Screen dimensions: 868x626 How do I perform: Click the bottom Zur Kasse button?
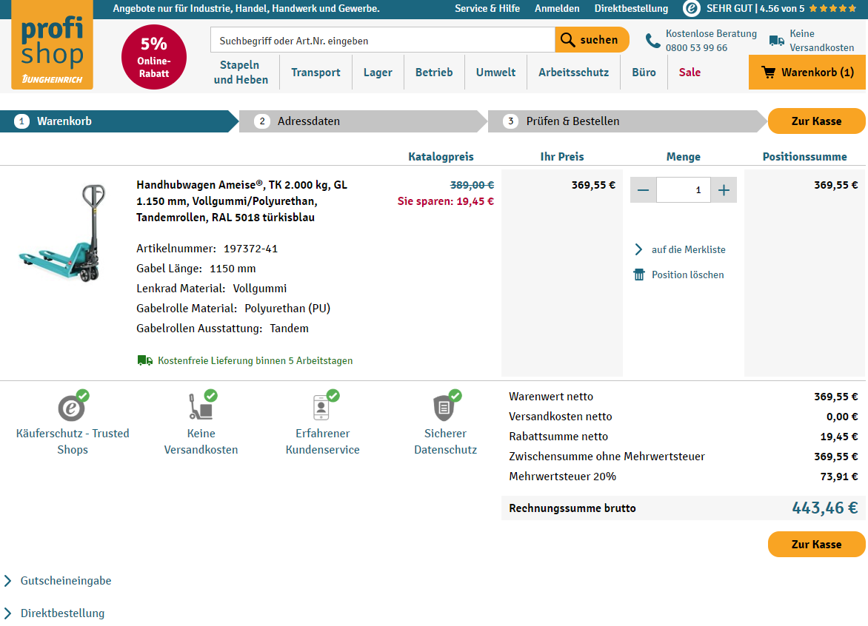[816, 544]
